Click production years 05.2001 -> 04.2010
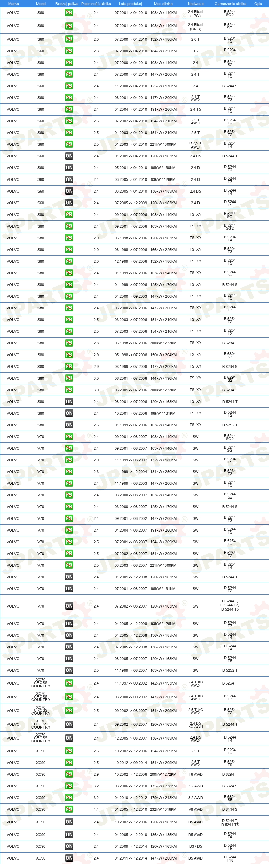269x864 pixels. 131,168
